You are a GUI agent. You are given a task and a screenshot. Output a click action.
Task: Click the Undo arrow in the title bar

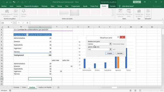(14, 2)
